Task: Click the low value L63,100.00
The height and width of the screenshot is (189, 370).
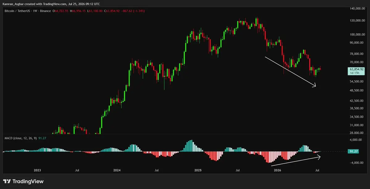Action: tap(95, 11)
